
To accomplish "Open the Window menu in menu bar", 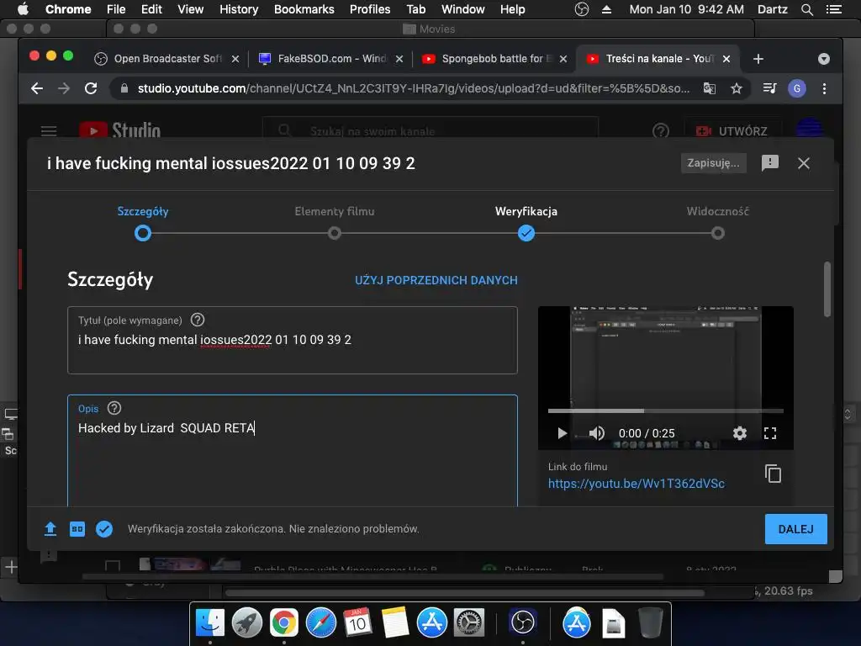I will pyautogui.click(x=462, y=9).
